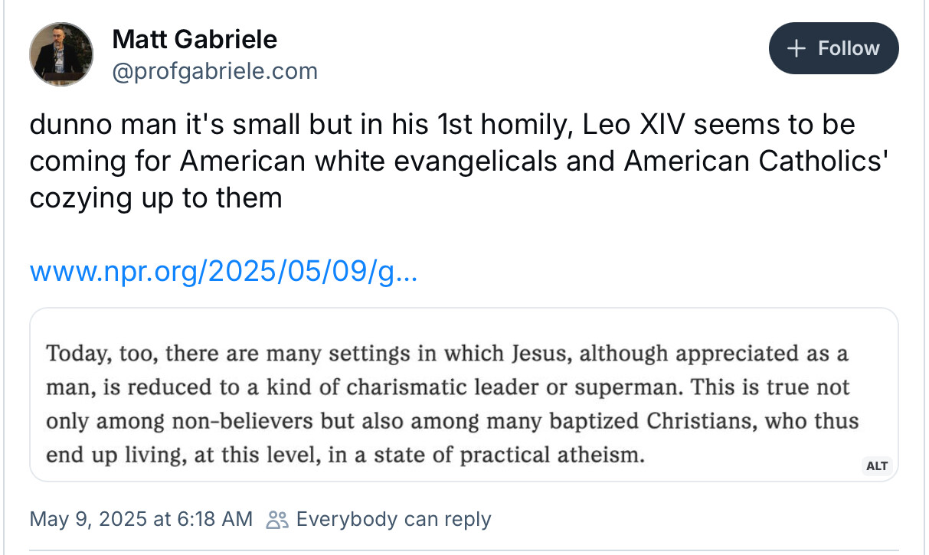Click the '6:18 AM' time text
Image resolution: width=929 pixels, height=555 pixels.
[214, 519]
